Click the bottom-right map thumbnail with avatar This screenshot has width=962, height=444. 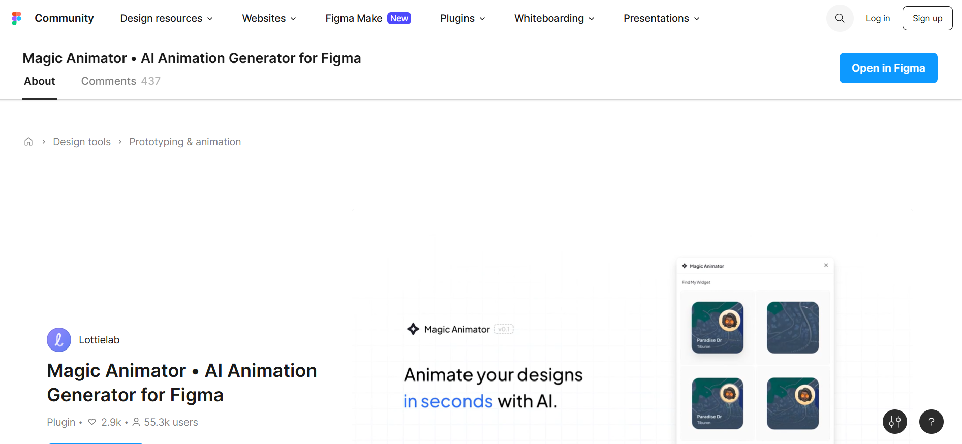coord(793,403)
